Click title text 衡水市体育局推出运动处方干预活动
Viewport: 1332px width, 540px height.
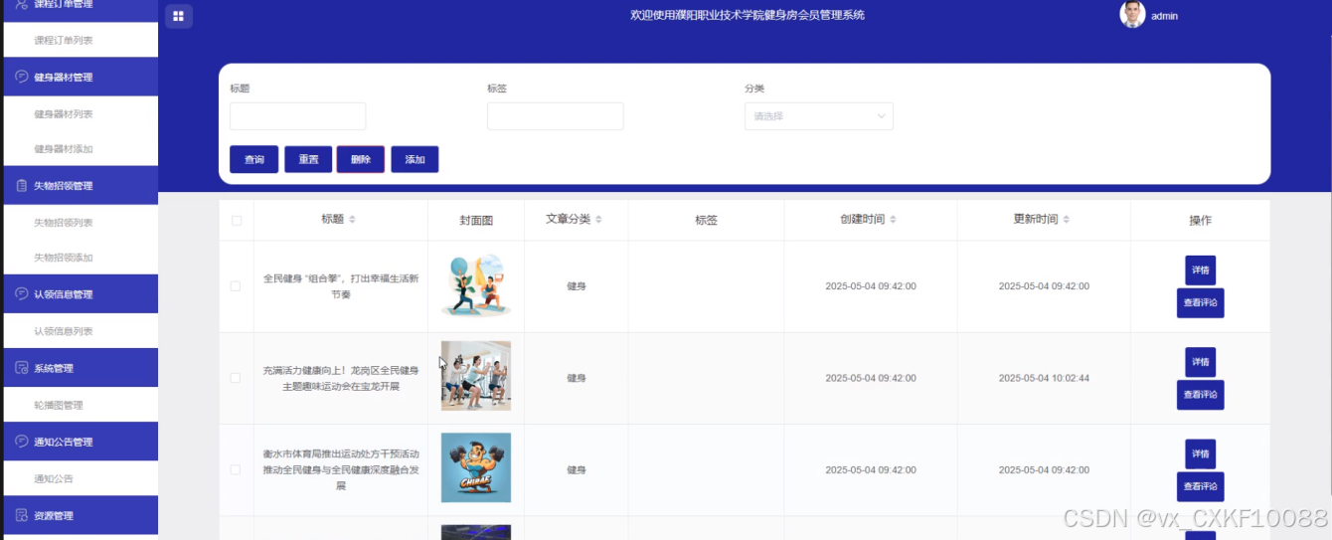(x=341, y=469)
